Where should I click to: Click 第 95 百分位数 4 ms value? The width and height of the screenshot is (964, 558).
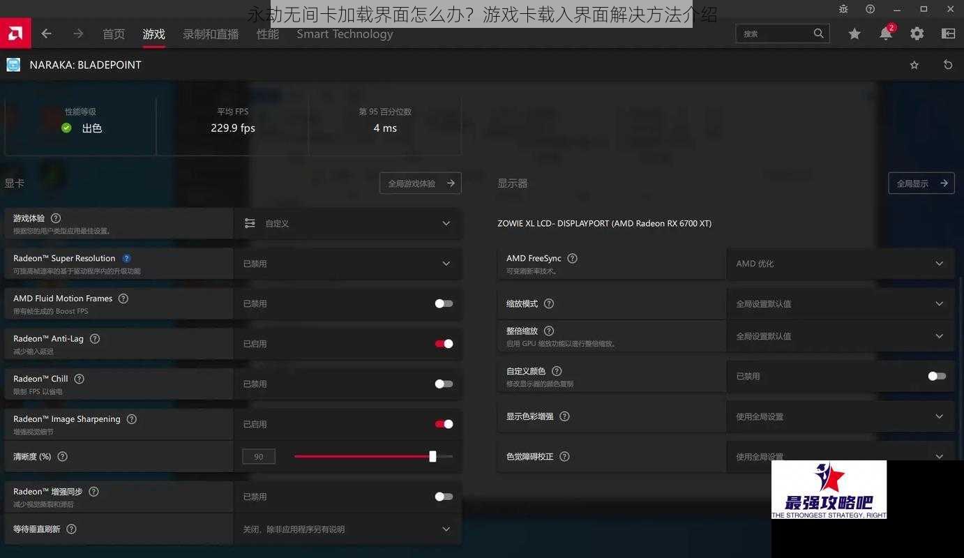(385, 128)
